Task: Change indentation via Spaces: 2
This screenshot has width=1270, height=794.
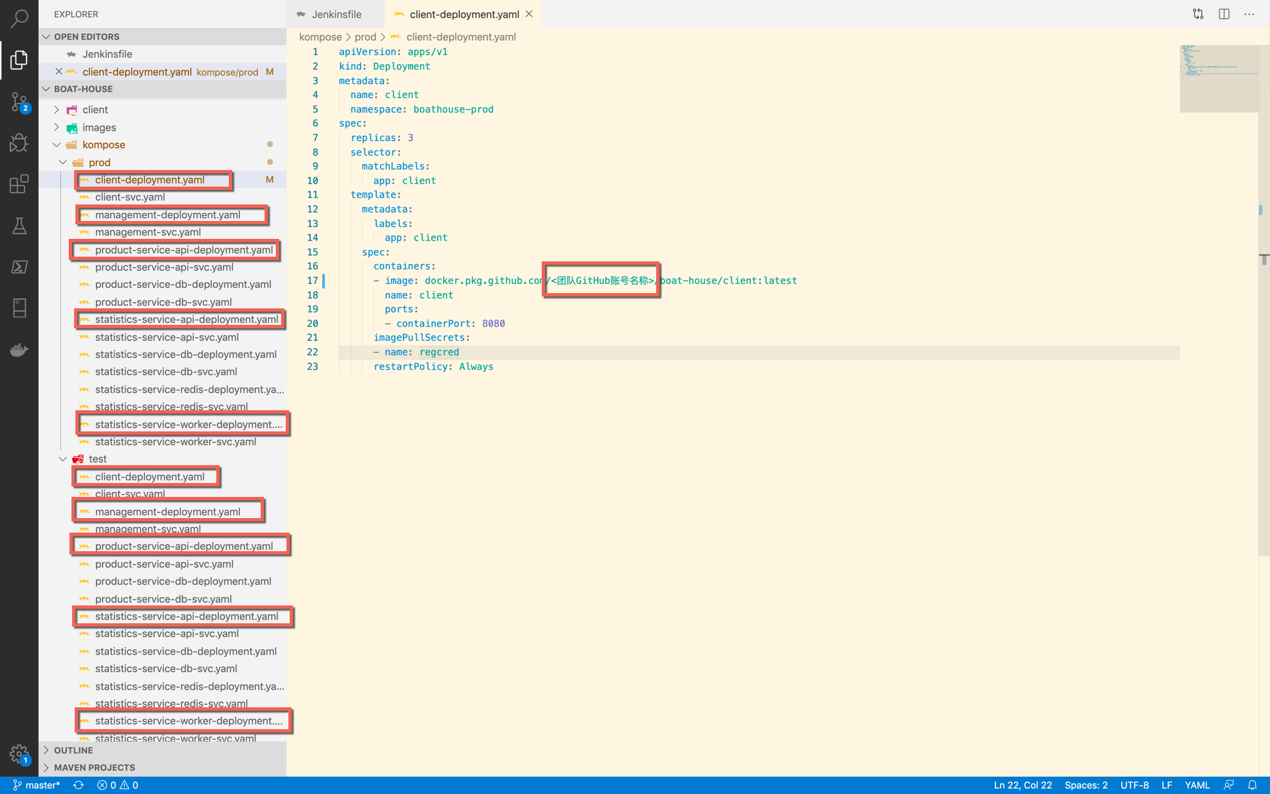Action: (1086, 785)
